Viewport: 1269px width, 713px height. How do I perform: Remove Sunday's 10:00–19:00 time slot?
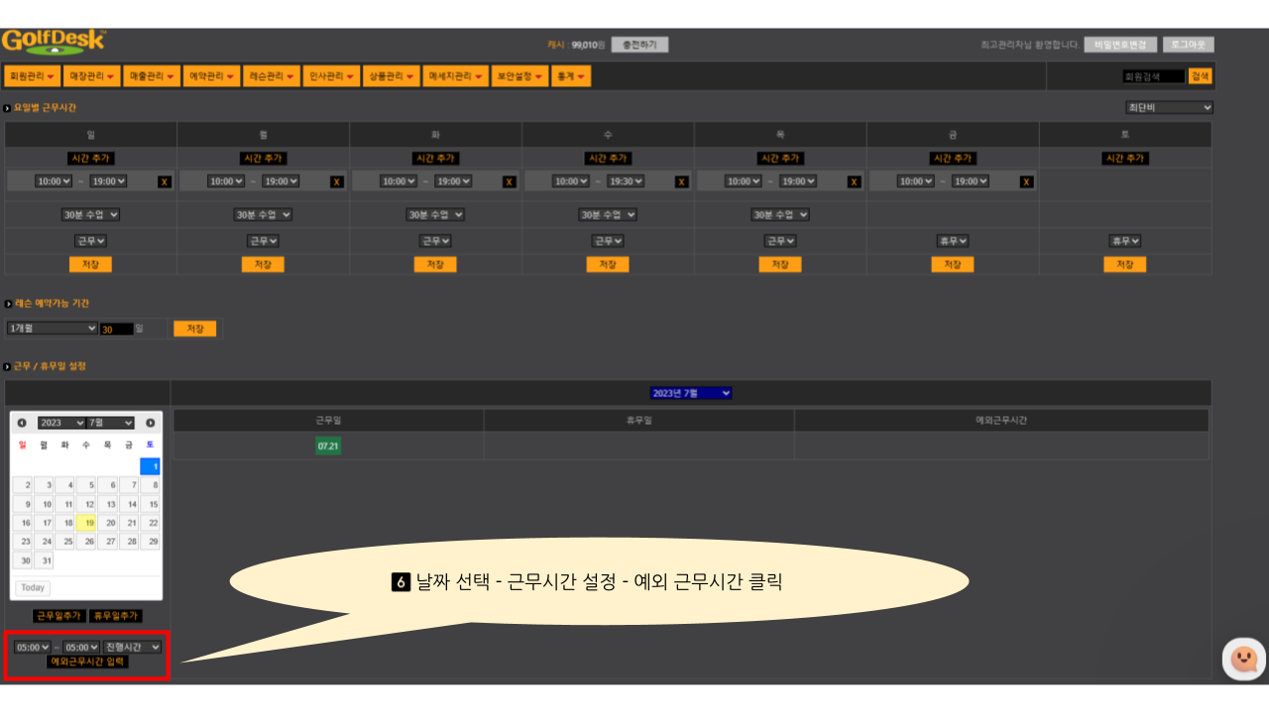click(x=165, y=181)
